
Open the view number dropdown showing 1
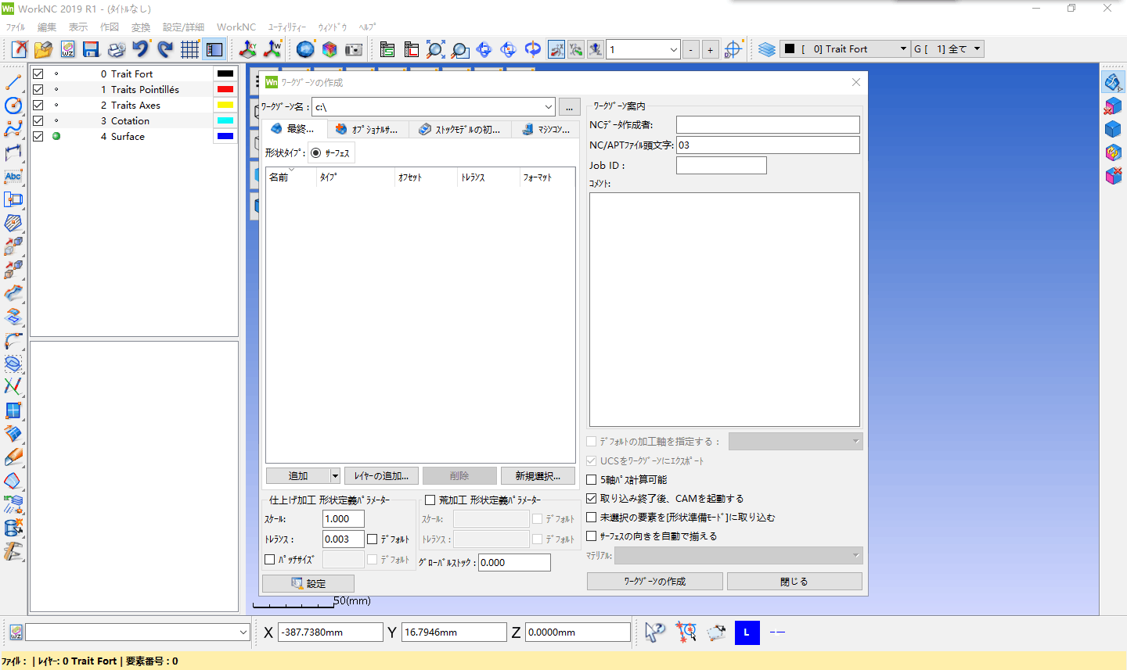tap(673, 49)
